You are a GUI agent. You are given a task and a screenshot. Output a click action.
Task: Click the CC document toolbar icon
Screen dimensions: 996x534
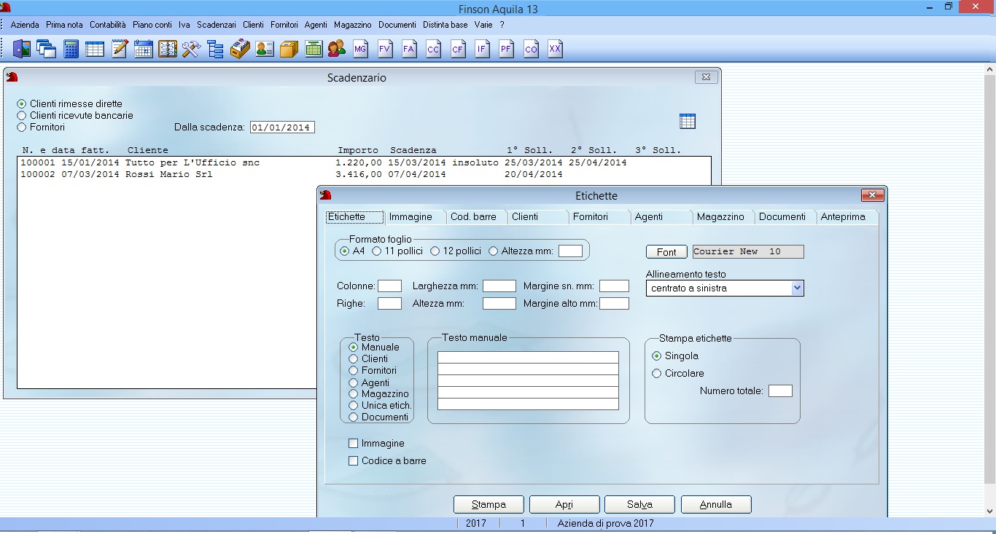(434, 49)
